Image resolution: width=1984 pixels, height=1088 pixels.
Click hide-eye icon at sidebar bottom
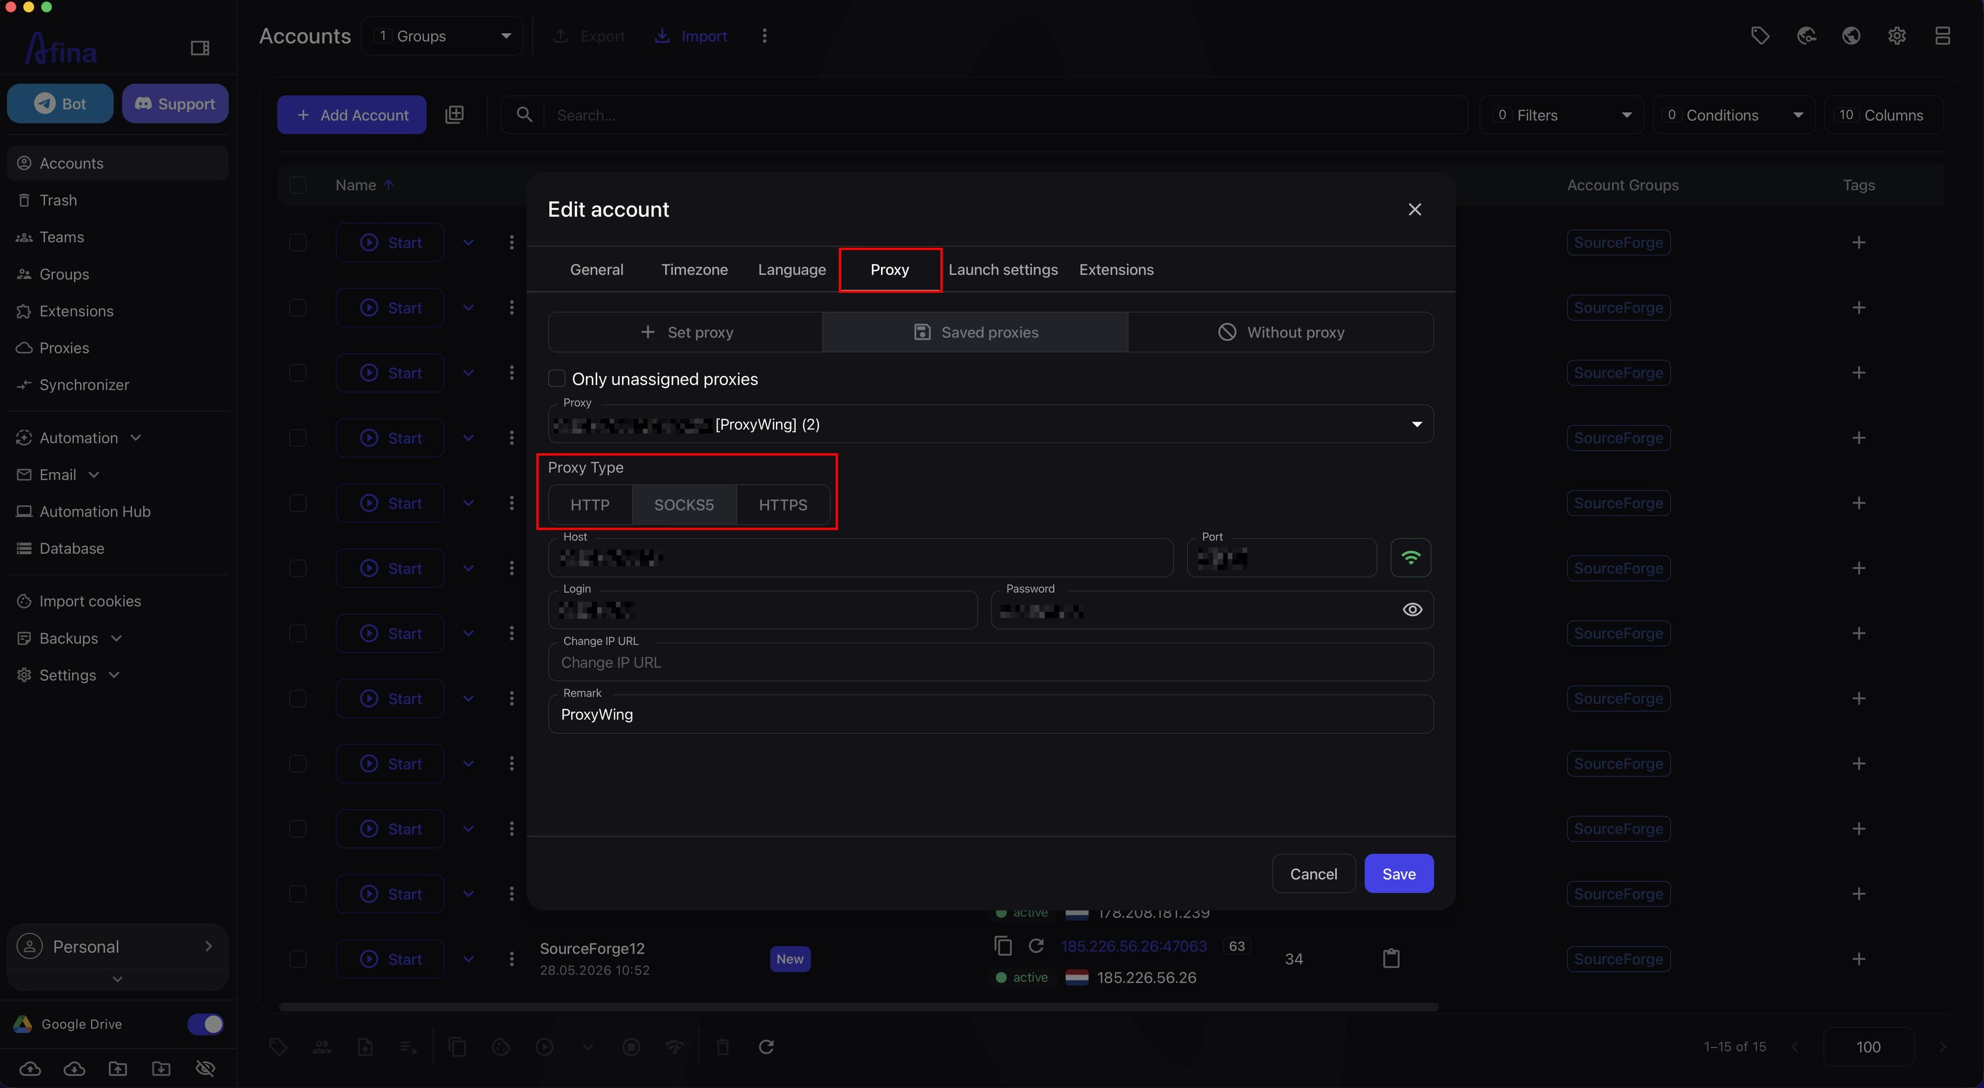[x=205, y=1068]
